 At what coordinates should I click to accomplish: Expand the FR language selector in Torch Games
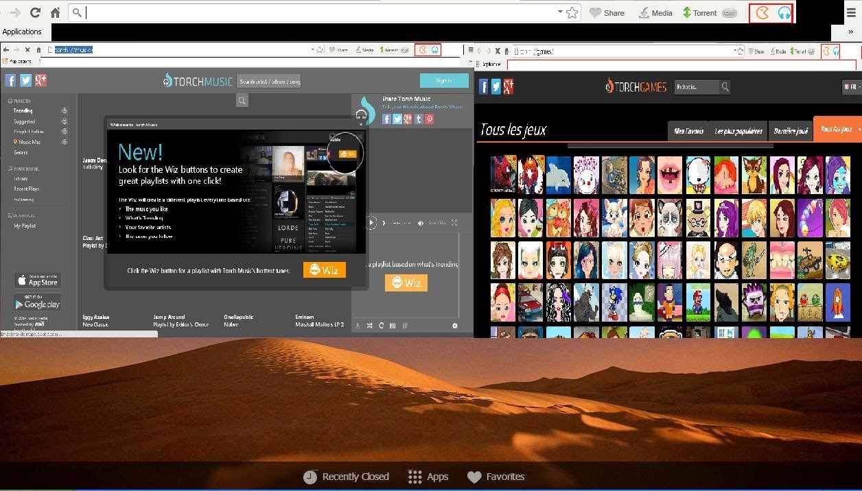[850, 86]
